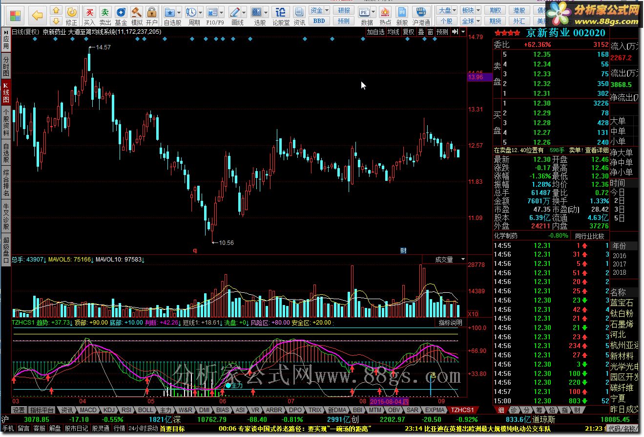Image resolution: width=644 pixels, height=437 pixels.
Task: Switch to the EXPMA indicator tab
Action: click(435, 410)
